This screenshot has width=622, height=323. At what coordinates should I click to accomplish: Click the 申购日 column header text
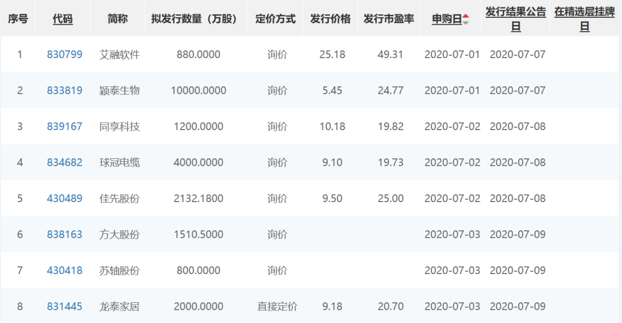[x=447, y=18]
